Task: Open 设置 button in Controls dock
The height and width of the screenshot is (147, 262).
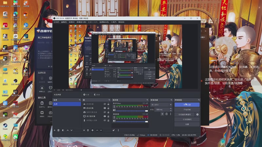Action: coord(187,124)
